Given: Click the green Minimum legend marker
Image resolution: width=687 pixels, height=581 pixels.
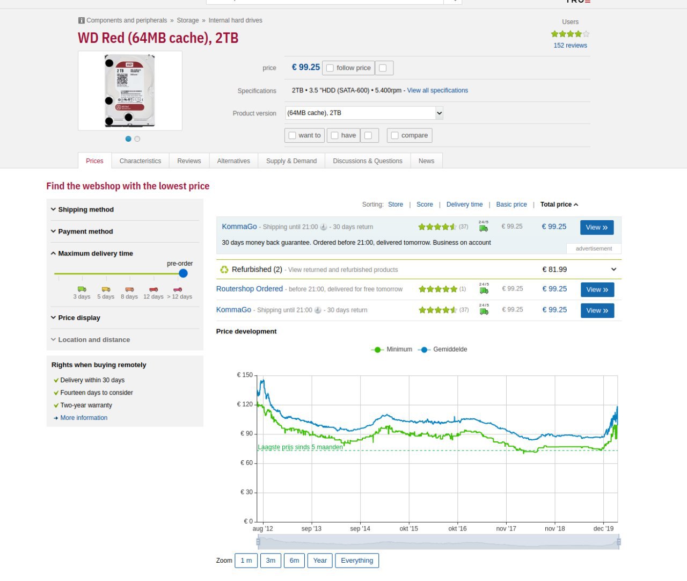Looking at the screenshot, I should point(377,350).
